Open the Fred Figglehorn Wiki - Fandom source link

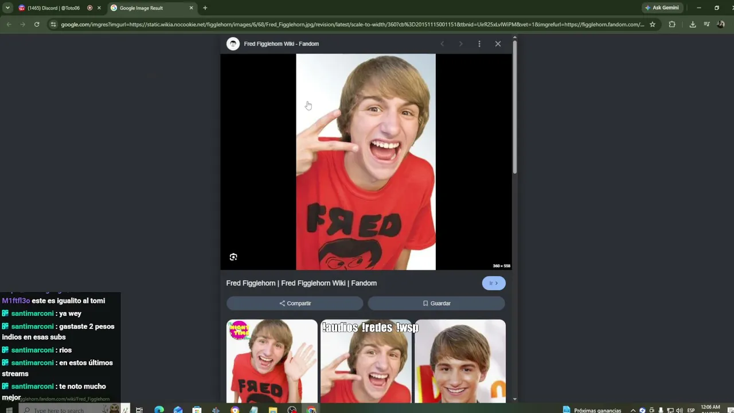tap(282, 44)
